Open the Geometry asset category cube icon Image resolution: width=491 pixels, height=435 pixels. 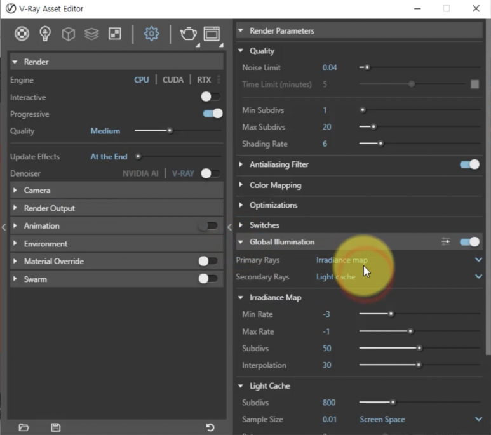coord(68,34)
